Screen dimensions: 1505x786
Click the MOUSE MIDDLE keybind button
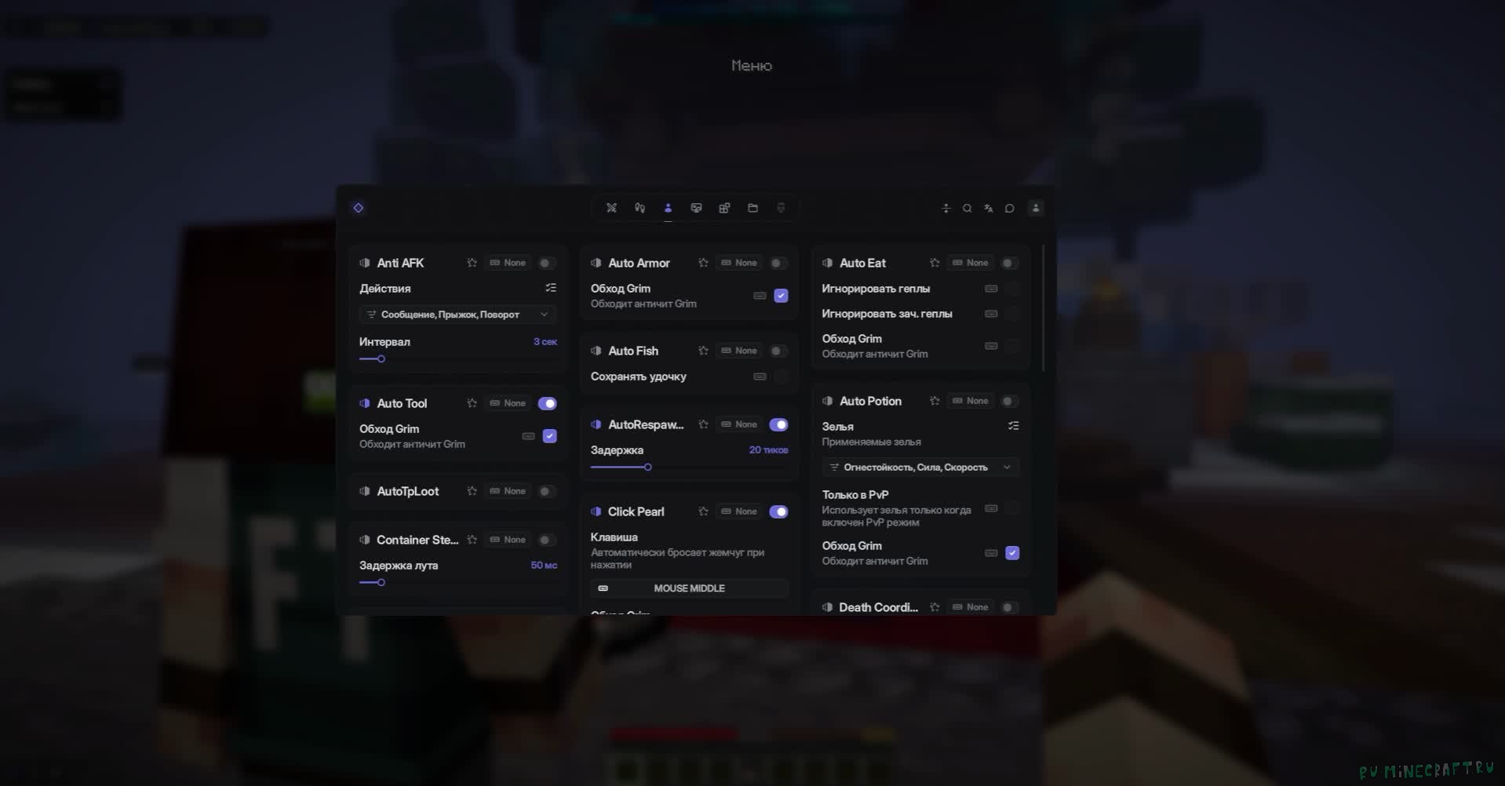coord(689,588)
